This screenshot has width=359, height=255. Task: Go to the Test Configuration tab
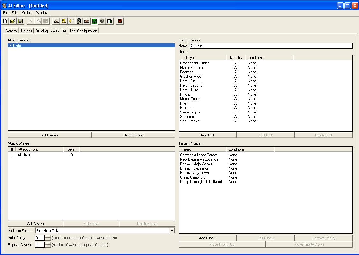coord(83,31)
